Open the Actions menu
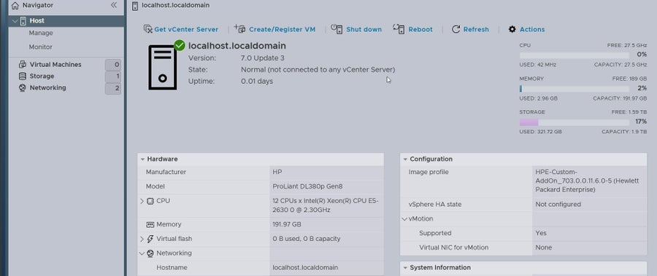The image size is (657, 276). [526, 29]
